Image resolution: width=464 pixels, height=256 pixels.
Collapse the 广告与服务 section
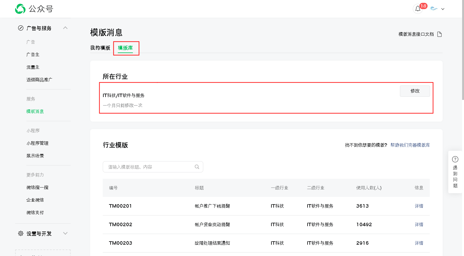tap(65, 28)
